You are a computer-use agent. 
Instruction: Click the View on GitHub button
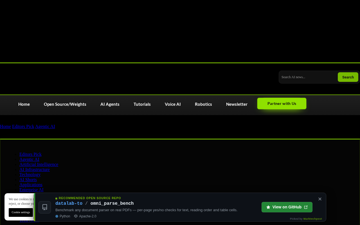pos(287,207)
